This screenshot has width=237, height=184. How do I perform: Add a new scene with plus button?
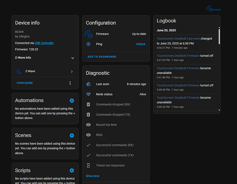(72, 135)
